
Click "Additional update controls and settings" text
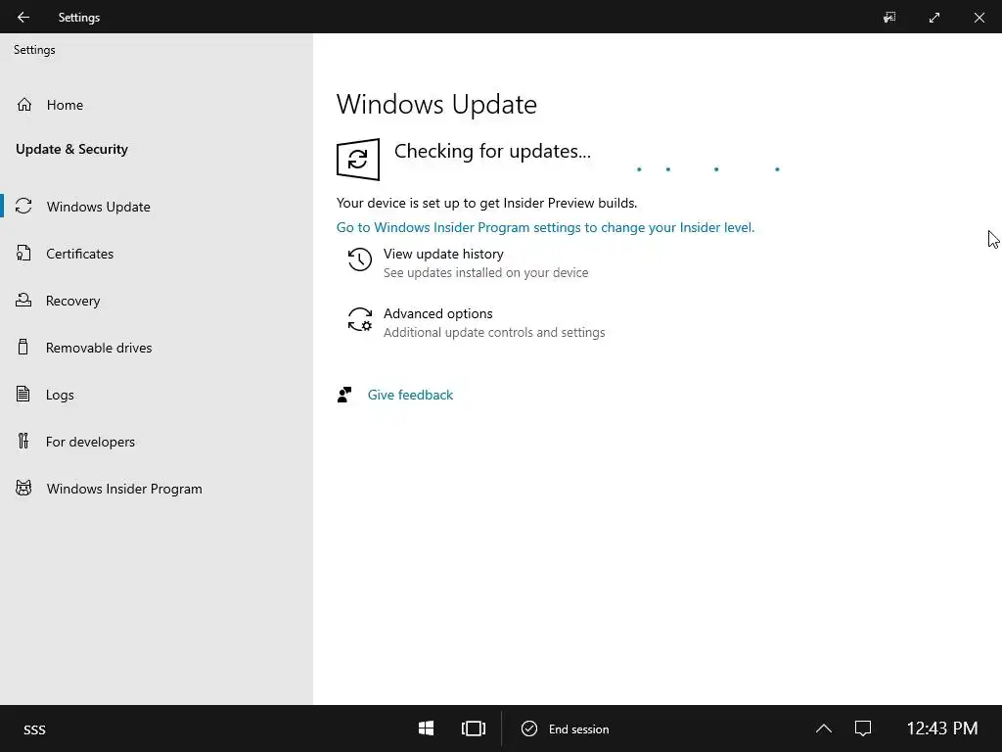pyautogui.click(x=494, y=333)
